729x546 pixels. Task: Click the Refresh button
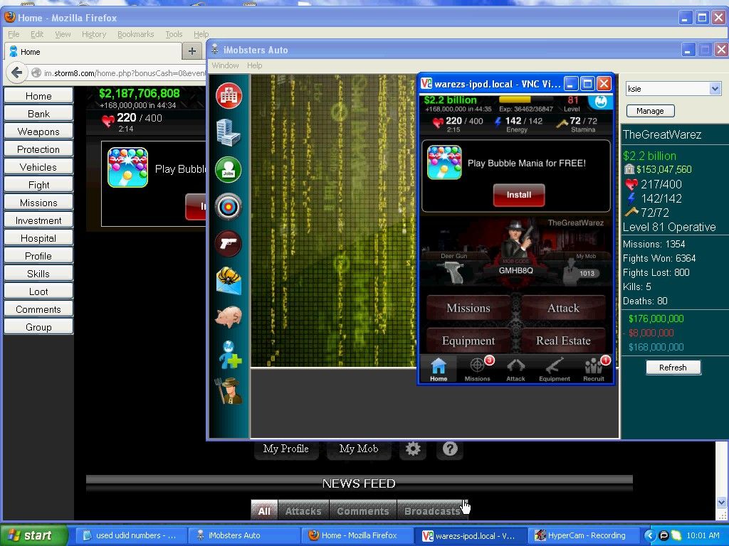673,368
